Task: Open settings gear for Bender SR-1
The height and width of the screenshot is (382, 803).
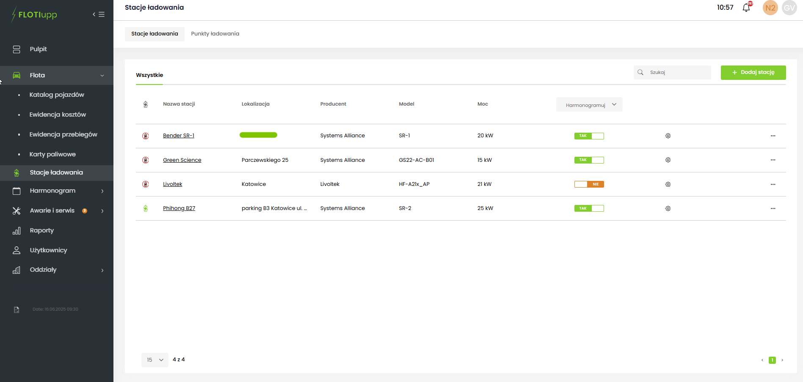Action: pyautogui.click(x=668, y=136)
